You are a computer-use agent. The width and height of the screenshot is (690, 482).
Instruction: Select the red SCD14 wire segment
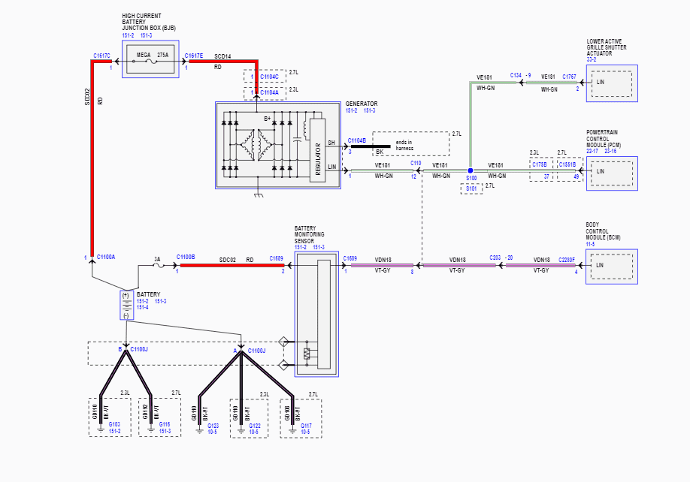point(223,62)
